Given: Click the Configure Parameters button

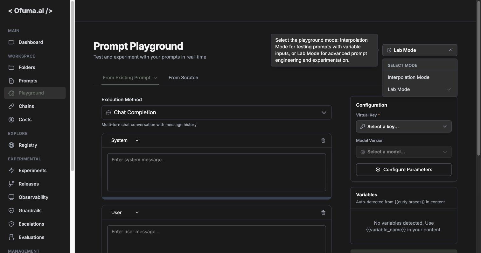Looking at the screenshot, I should (404, 170).
